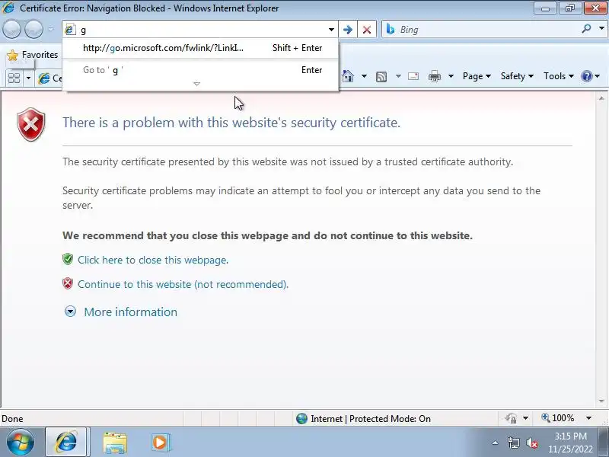Click the Stop loading X button
Screen dimensions: 609x457
(367, 30)
